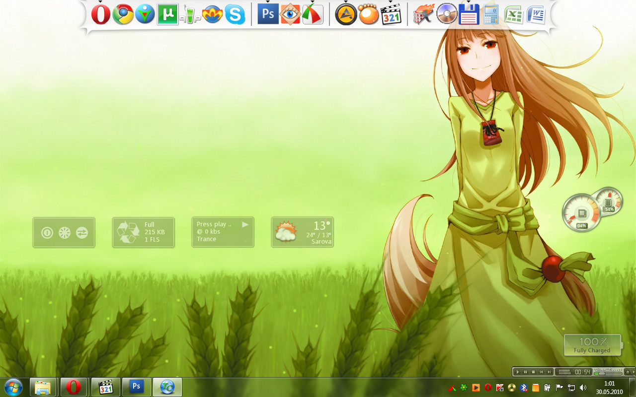The width and height of the screenshot is (636, 397).
Task: Click the green flower ICQ tray icon
Action: pyautogui.click(x=464, y=388)
